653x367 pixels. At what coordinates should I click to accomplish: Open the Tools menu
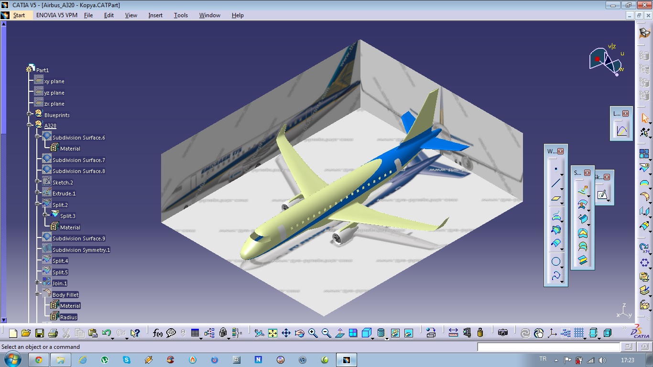[181, 15]
